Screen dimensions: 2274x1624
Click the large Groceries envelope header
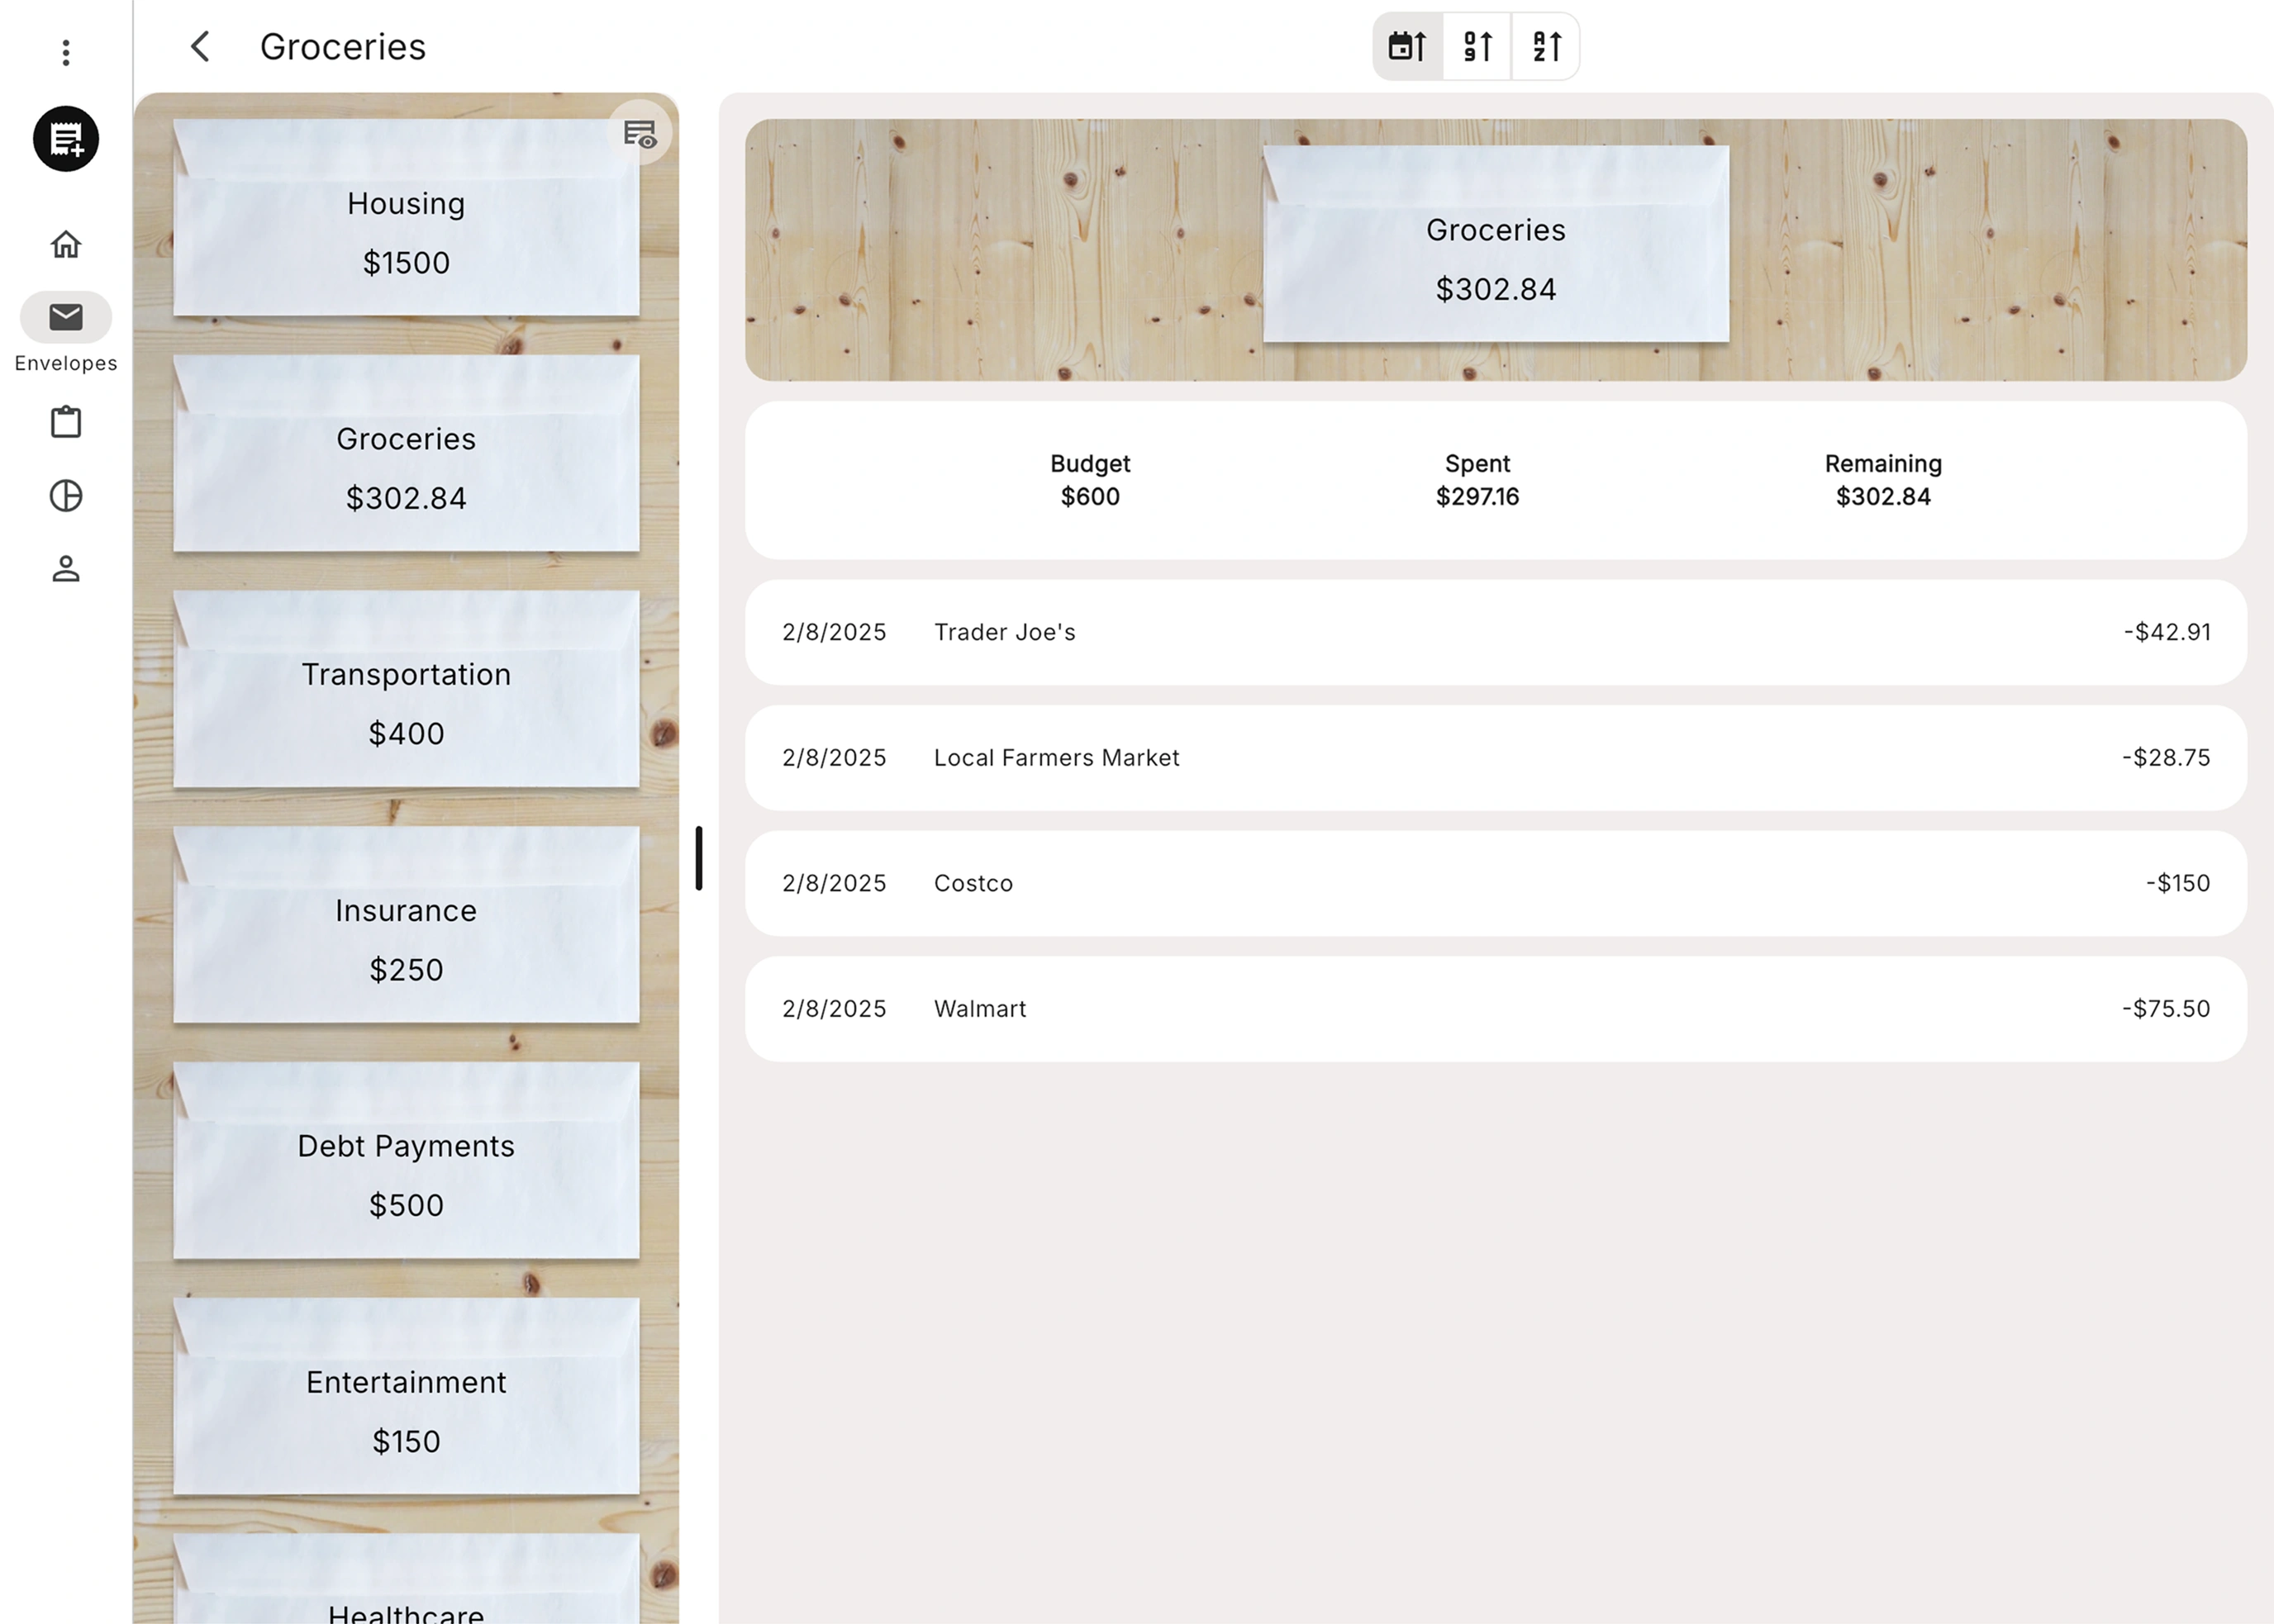pyautogui.click(x=1496, y=245)
